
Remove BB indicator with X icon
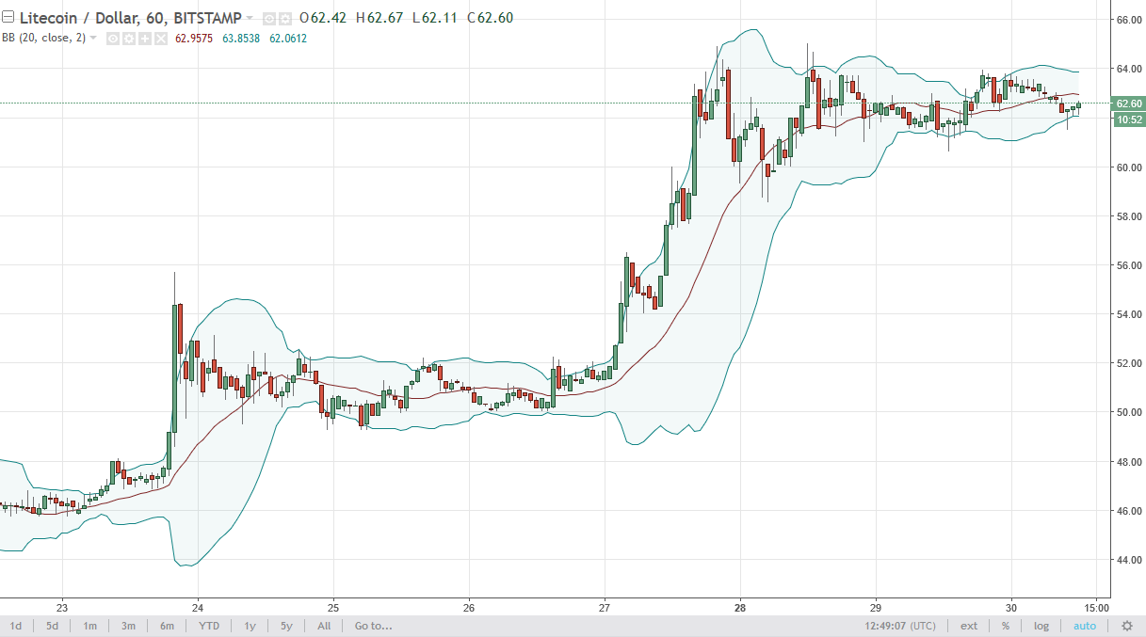[161, 39]
